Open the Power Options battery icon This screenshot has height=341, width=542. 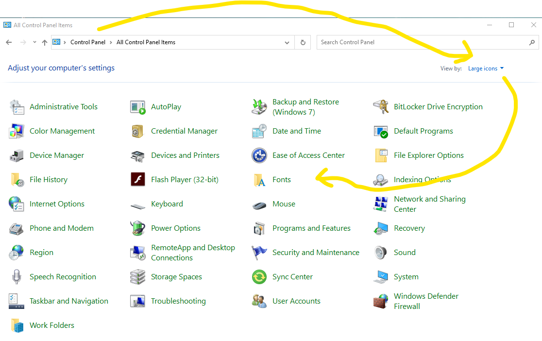click(x=137, y=228)
